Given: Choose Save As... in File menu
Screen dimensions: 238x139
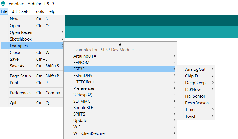Looking at the screenshot, I should pos(18,66).
